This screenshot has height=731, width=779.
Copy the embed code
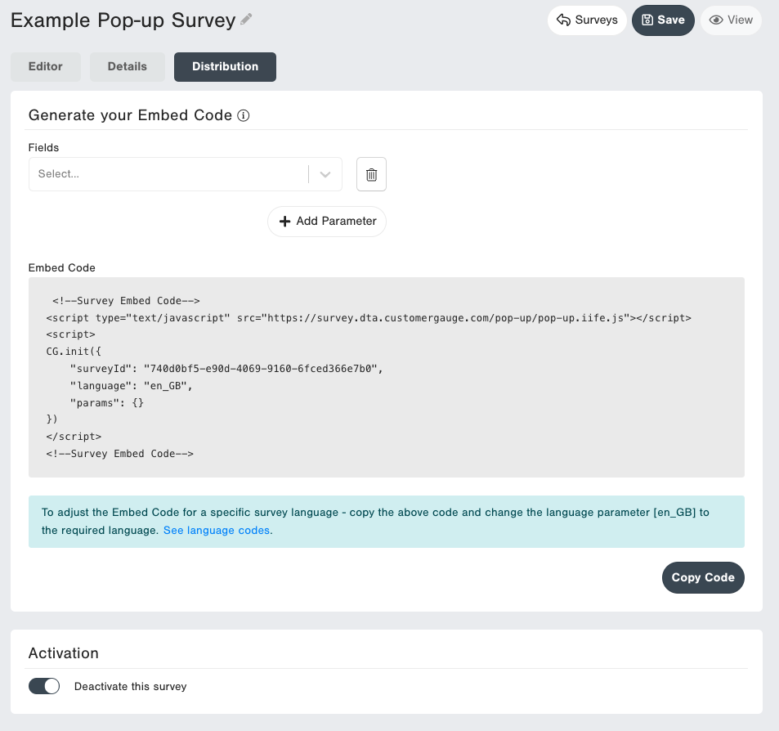pyautogui.click(x=703, y=577)
